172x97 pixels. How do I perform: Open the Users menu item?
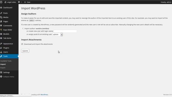(5, 52)
